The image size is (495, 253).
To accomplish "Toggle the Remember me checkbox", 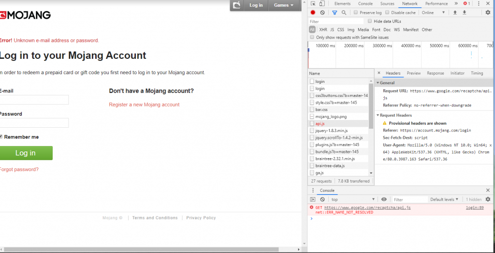I will [x=1, y=137].
